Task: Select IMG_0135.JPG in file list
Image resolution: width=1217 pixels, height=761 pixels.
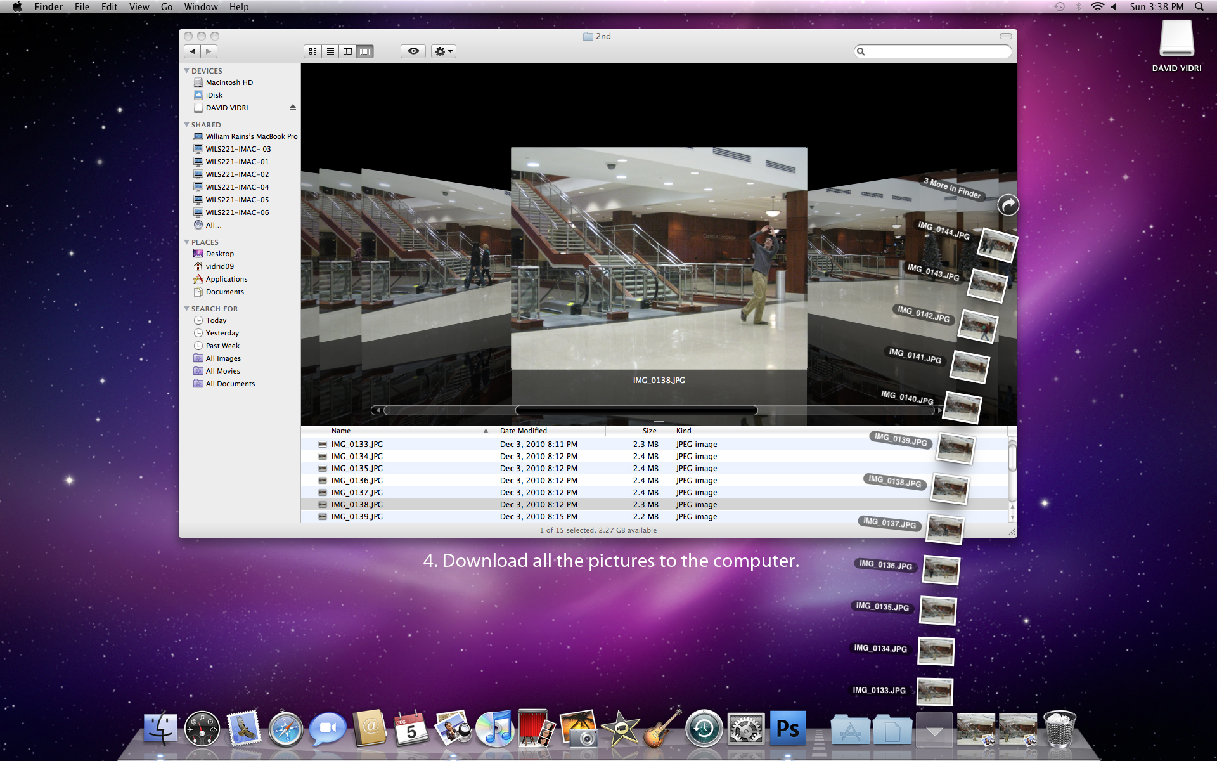Action: pyautogui.click(x=654, y=469)
